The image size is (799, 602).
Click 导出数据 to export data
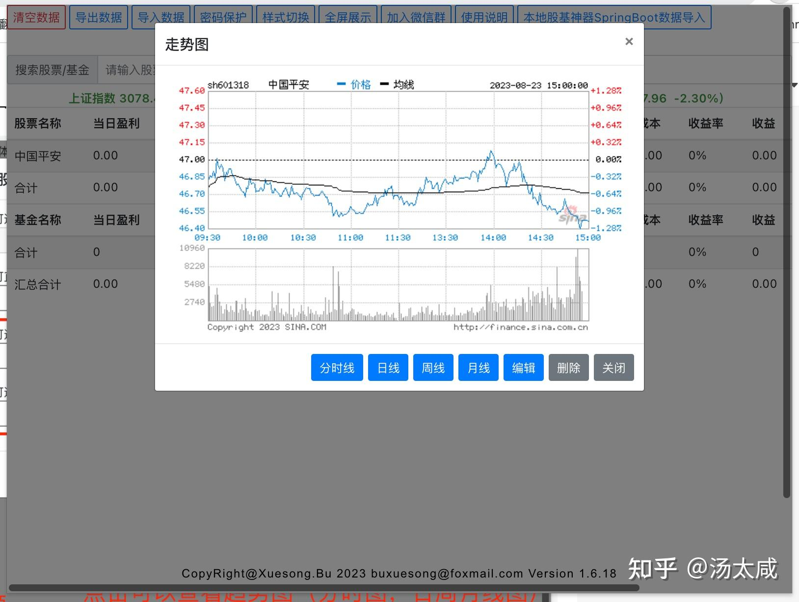(x=99, y=17)
